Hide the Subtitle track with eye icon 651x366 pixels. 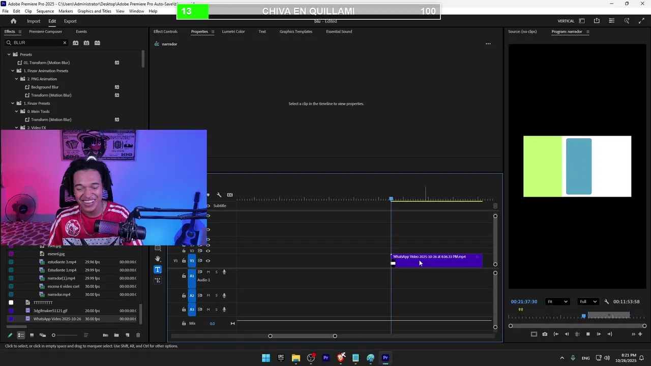208,206
